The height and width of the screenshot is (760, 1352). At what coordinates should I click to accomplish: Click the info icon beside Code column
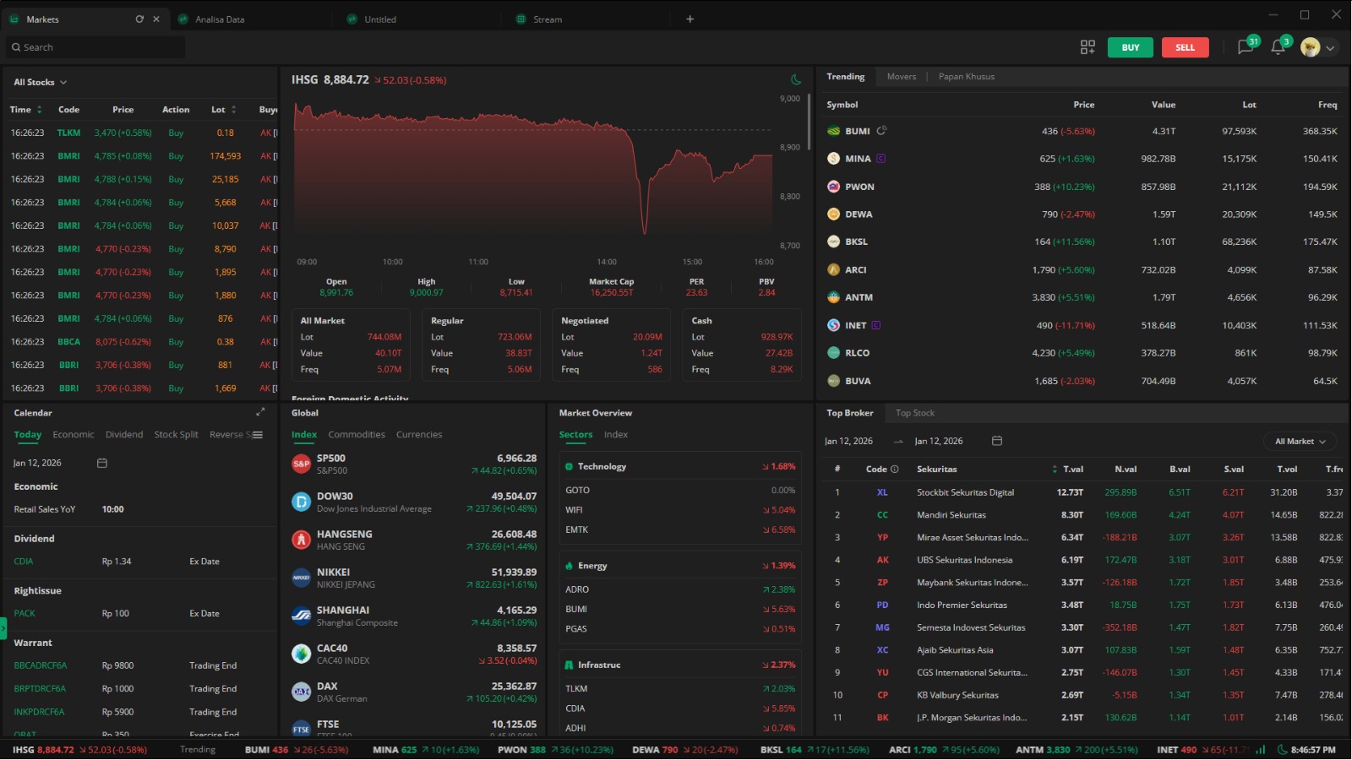tap(895, 470)
